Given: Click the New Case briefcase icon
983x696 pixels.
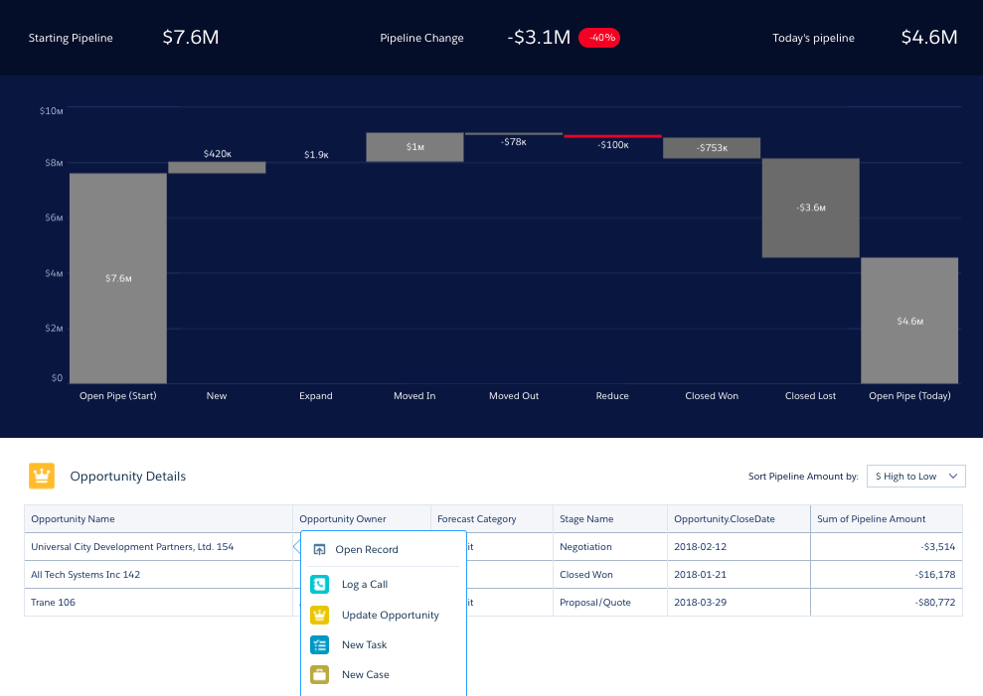Looking at the screenshot, I should [319, 674].
